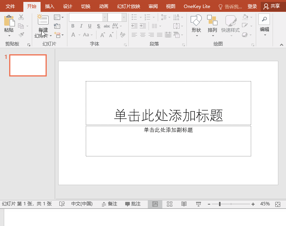Click the Sign in (登录) button
Screen dimensions: 286x226
pyautogui.click(x=252, y=7)
